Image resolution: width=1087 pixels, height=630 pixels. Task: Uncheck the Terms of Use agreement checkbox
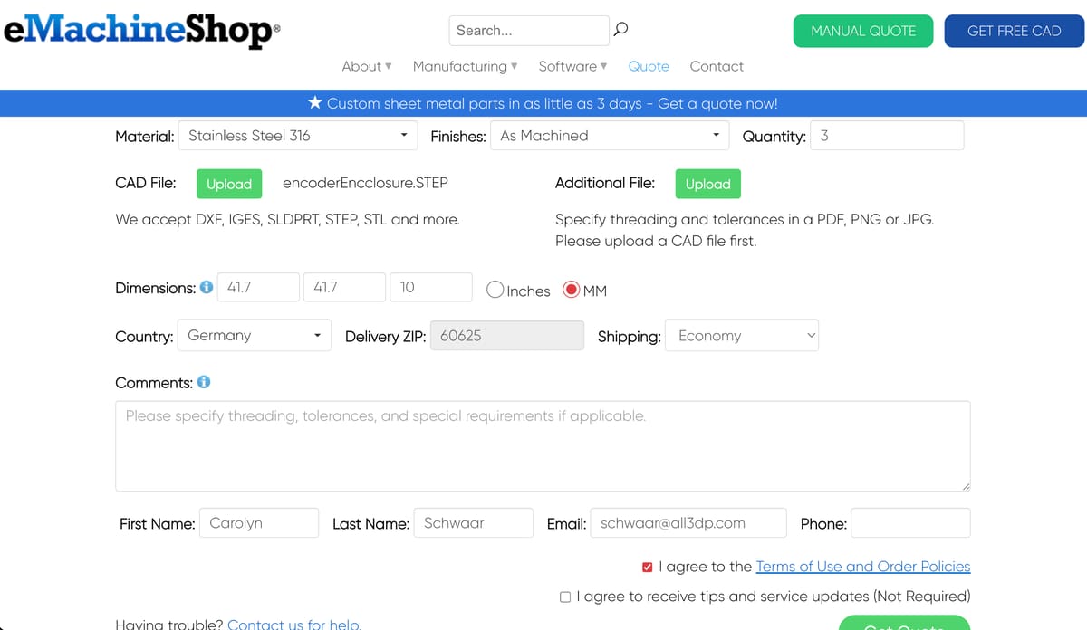647,568
